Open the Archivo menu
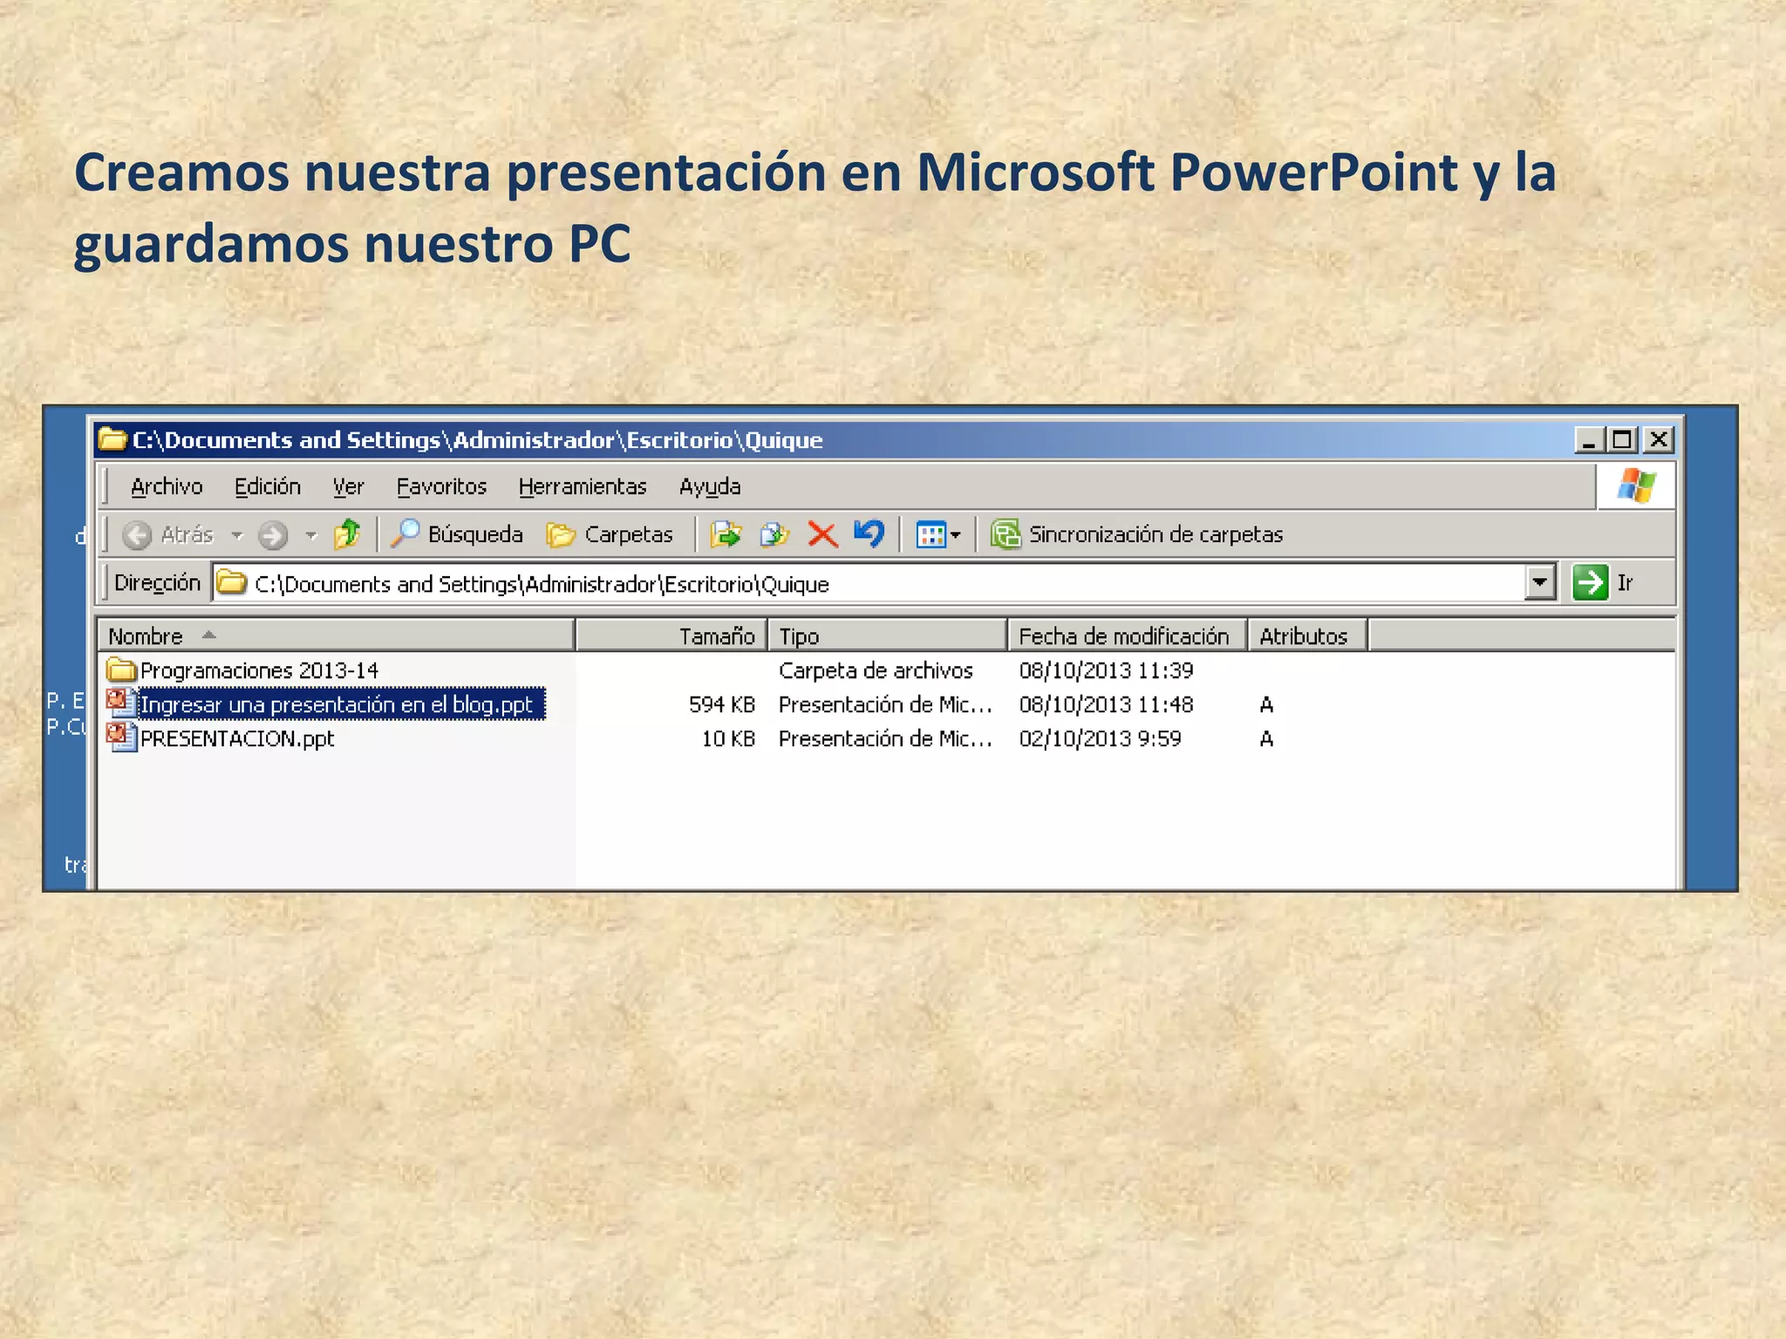The image size is (1786, 1339). (166, 486)
